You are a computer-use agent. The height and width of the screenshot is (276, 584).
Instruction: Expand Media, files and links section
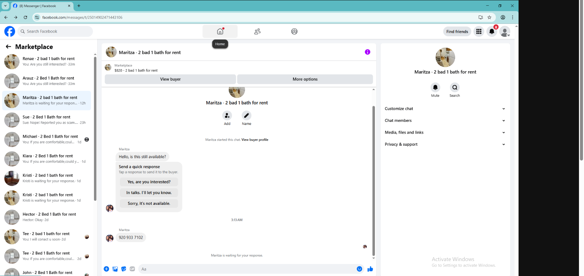point(445,133)
